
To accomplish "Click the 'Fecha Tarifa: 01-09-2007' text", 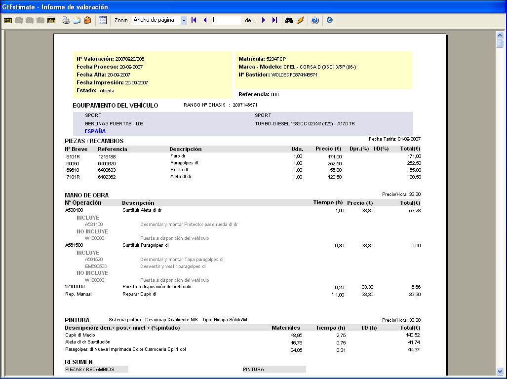I will tap(395, 139).
